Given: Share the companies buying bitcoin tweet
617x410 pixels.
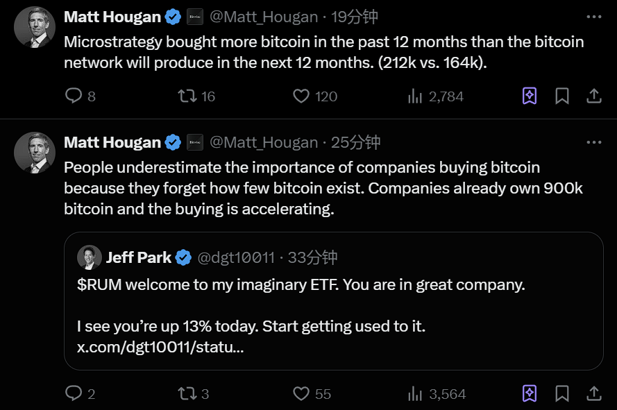Looking at the screenshot, I should click(x=594, y=393).
